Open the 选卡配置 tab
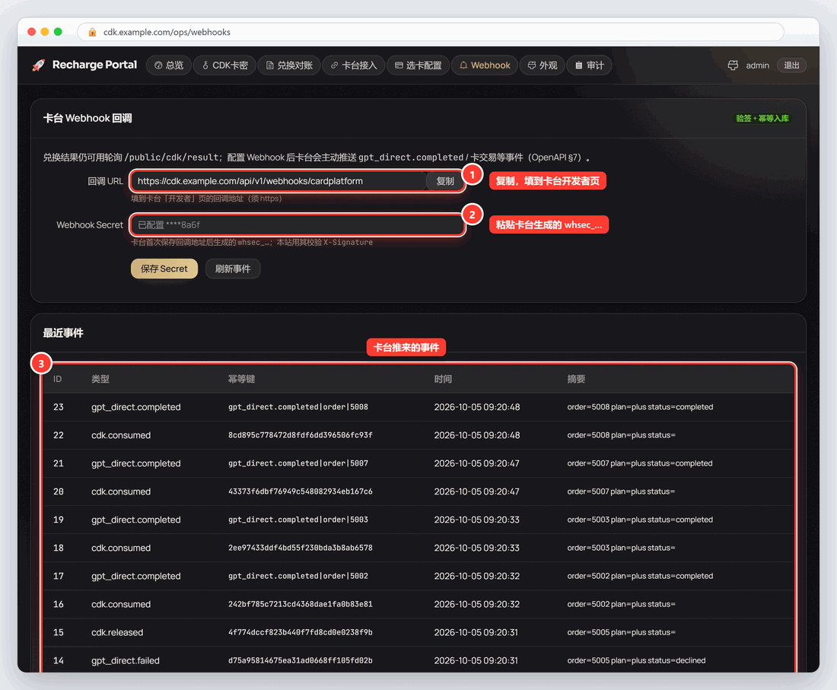Image resolution: width=837 pixels, height=690 pixels. click(x=418, y=65)
